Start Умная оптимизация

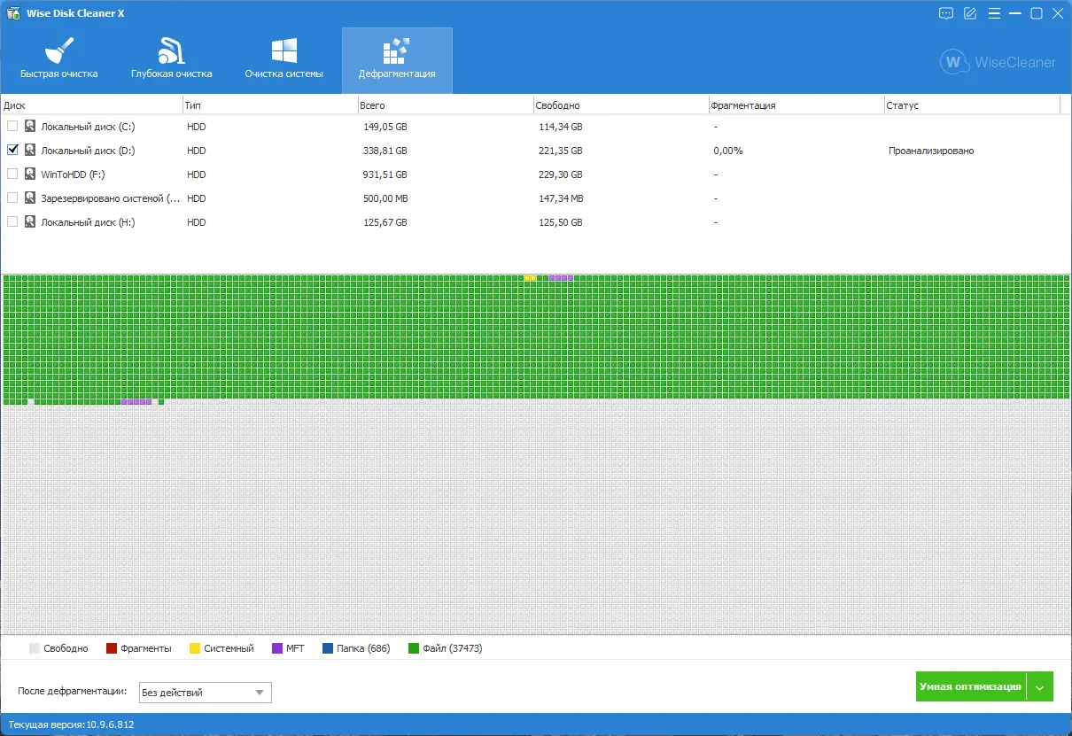[970, 686]
